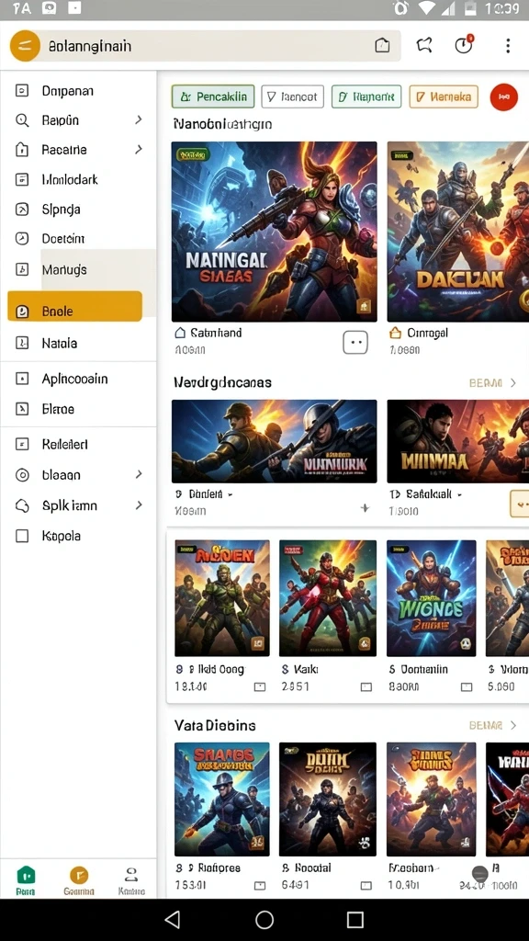Open the Iluid Oong game cover
The image size is (529, 941).
(x=222, y=597)
